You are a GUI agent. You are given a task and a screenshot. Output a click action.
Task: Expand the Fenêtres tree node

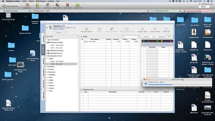pos(46,67)
